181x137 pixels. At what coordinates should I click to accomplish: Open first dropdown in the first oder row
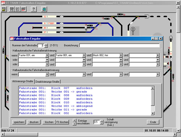[x=47, y=60]
